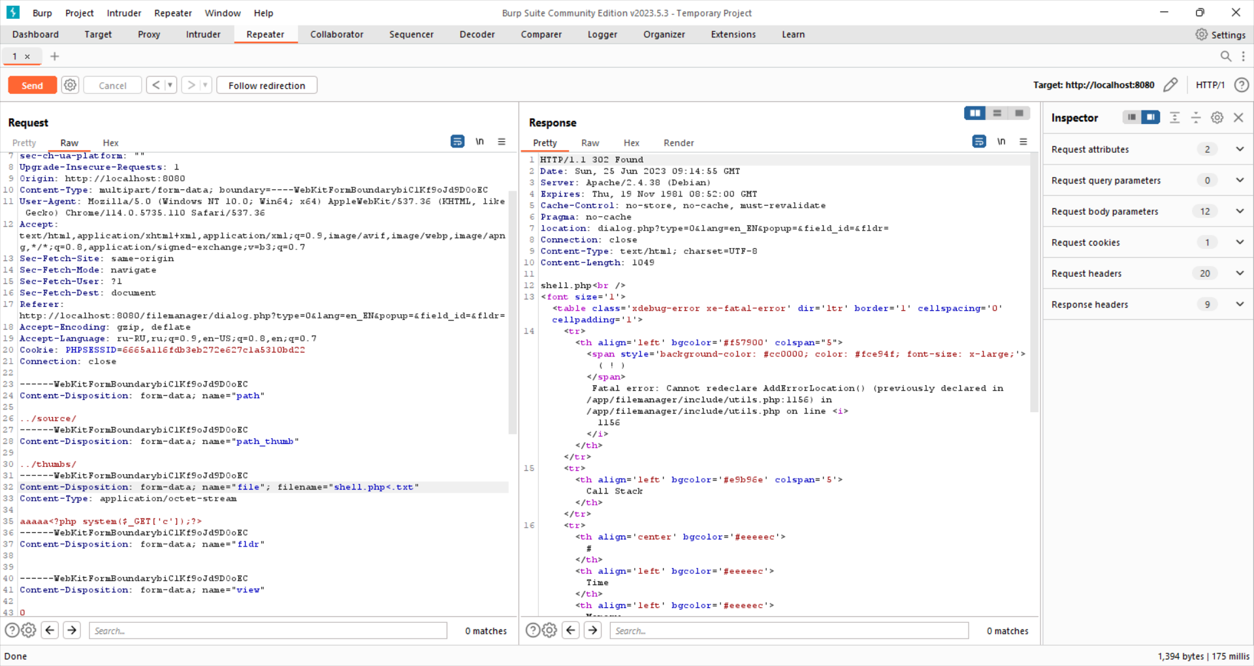Open the forward history dropdown arrow
The image size is (1254, 666).
(x=205, y=85)
